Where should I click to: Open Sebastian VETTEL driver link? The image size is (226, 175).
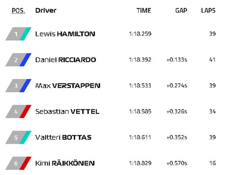pos(67,112)
